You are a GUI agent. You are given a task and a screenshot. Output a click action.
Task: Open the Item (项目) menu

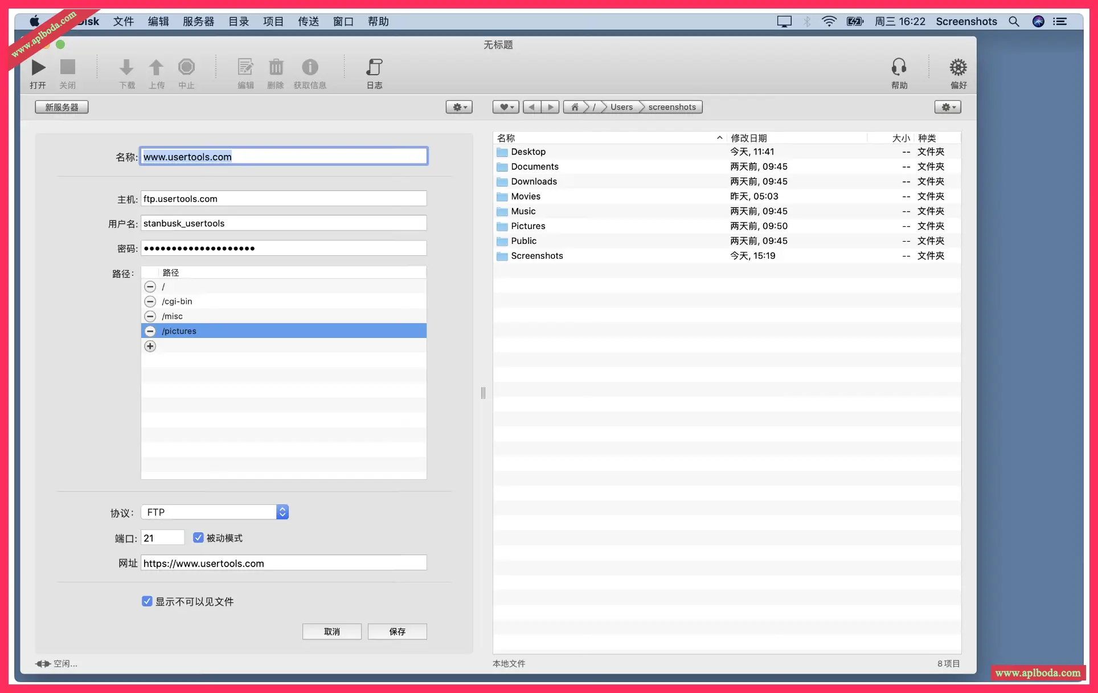pos(273,22)
